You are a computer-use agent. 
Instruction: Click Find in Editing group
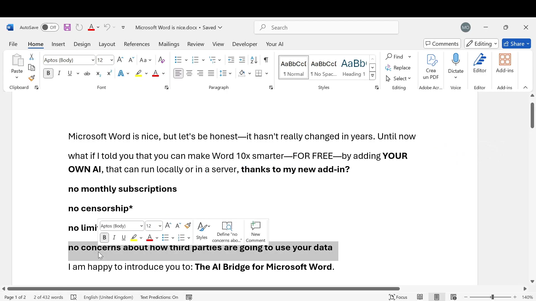pos(395,57)
